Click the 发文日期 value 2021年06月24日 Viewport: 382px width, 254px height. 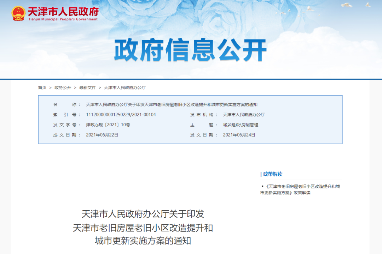click(239, 135)
